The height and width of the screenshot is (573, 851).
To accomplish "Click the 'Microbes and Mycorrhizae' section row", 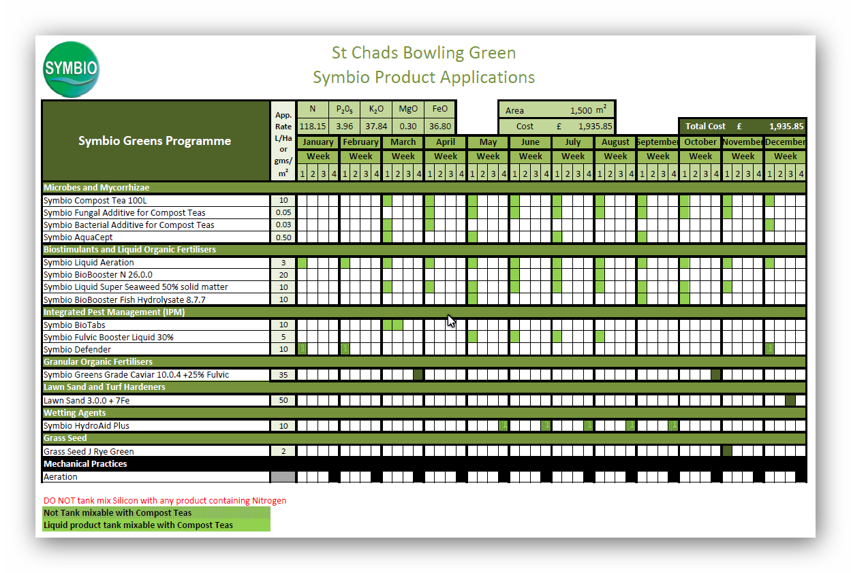I will (x=424, y=187).
